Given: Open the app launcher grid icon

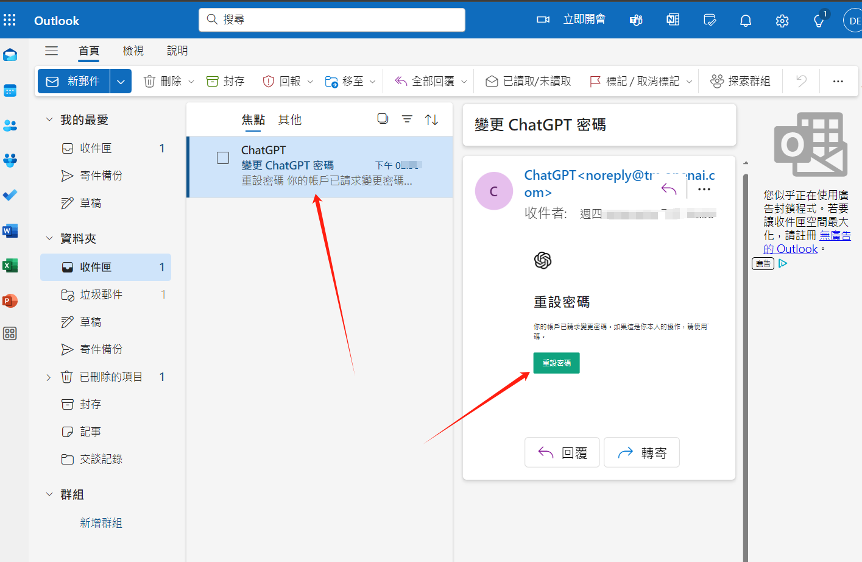Looking at the screenshot, I should click(10, 20).
